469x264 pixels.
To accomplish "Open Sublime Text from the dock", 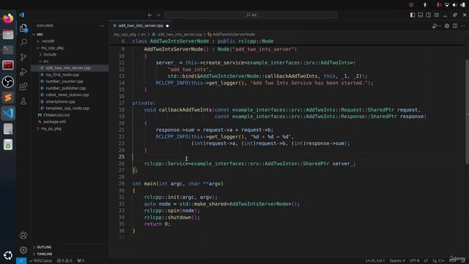I will 8,98.
